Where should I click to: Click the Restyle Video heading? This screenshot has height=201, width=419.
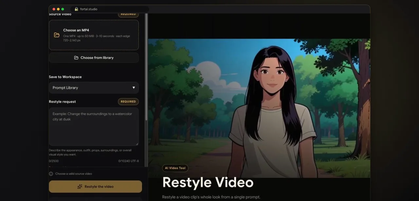point(208,182)
